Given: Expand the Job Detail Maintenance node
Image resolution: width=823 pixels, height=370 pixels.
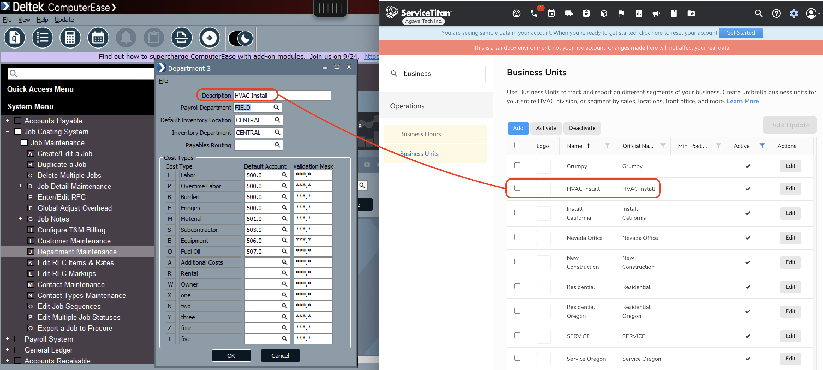Looking at the screenshot, I should [x=20, y=186].
